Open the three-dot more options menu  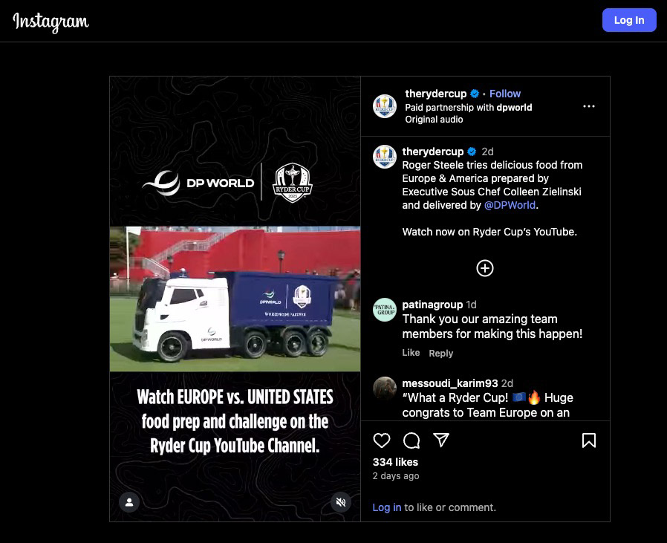click(589, 106)
